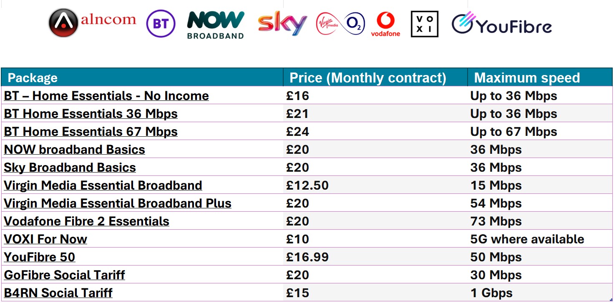The width and height of the screenshot is (614, 303).
Task: Follow the BT Home Essentials 67 Mbps link
Action: point(91,132)
